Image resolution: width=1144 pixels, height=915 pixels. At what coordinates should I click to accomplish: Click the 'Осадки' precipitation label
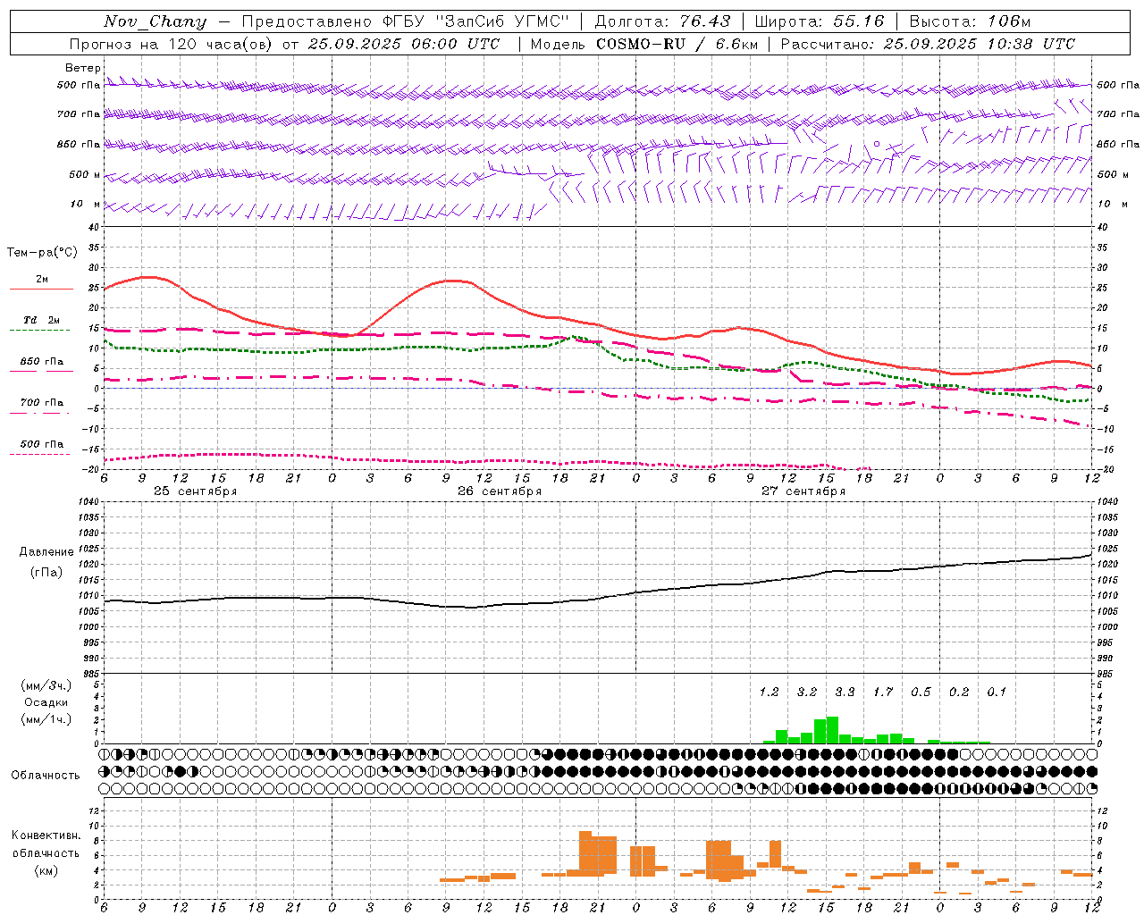click(x=46, y=702)
